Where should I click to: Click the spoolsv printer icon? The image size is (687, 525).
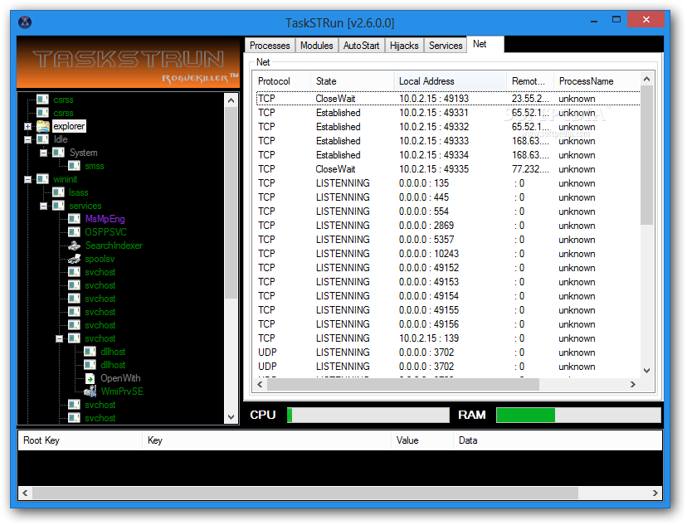point(74,259)
